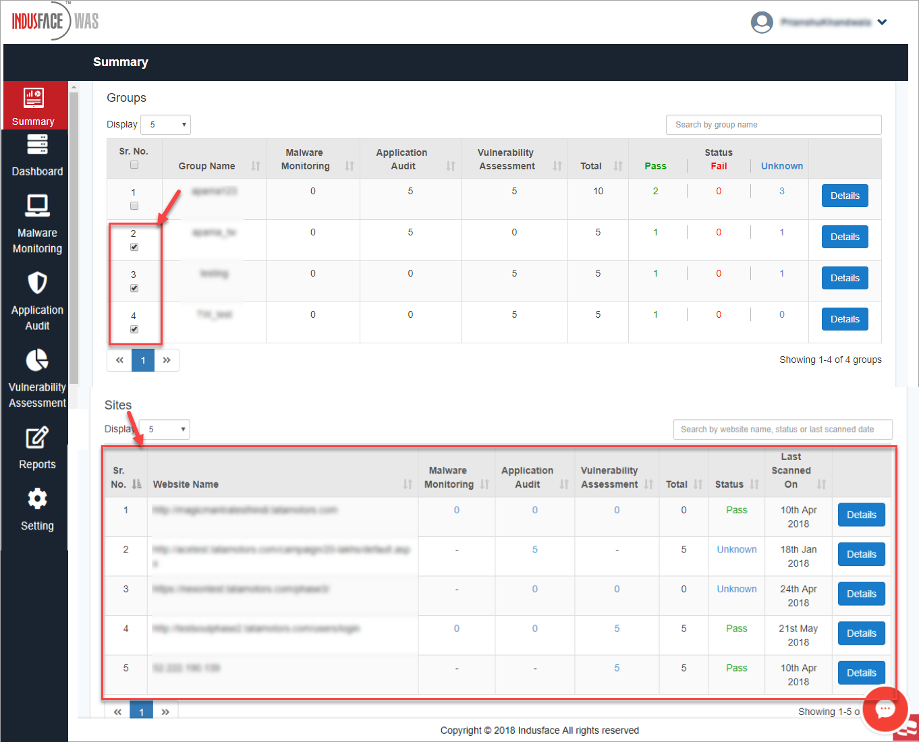This screenshot has width=919, height=742.
Task: Sort sites by Website Name column
Action: point(408,484)
